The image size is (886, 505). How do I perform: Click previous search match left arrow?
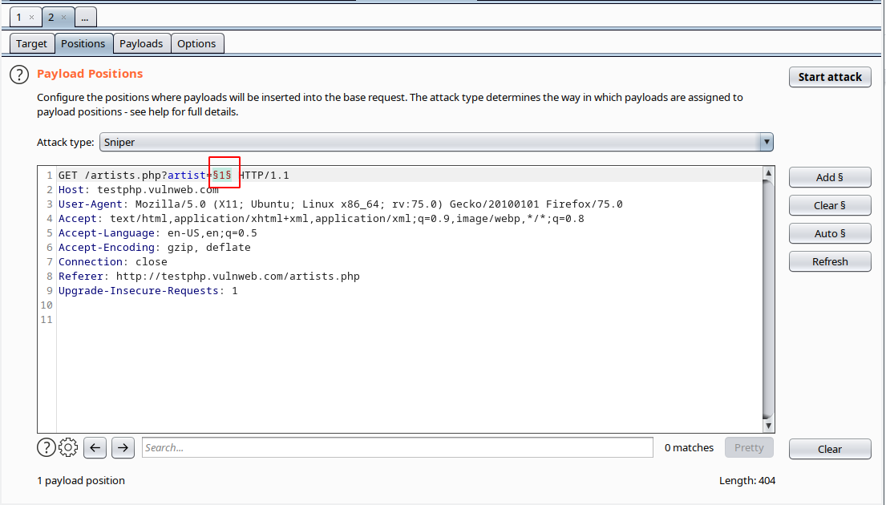pyautogui.click(x=95, y=447)
